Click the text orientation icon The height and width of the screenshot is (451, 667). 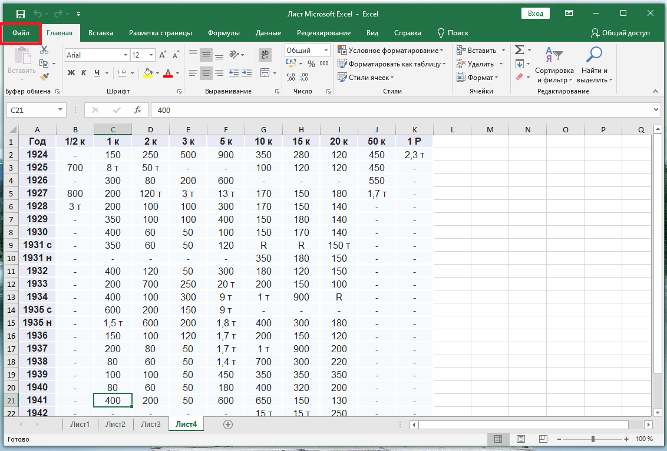234,54
